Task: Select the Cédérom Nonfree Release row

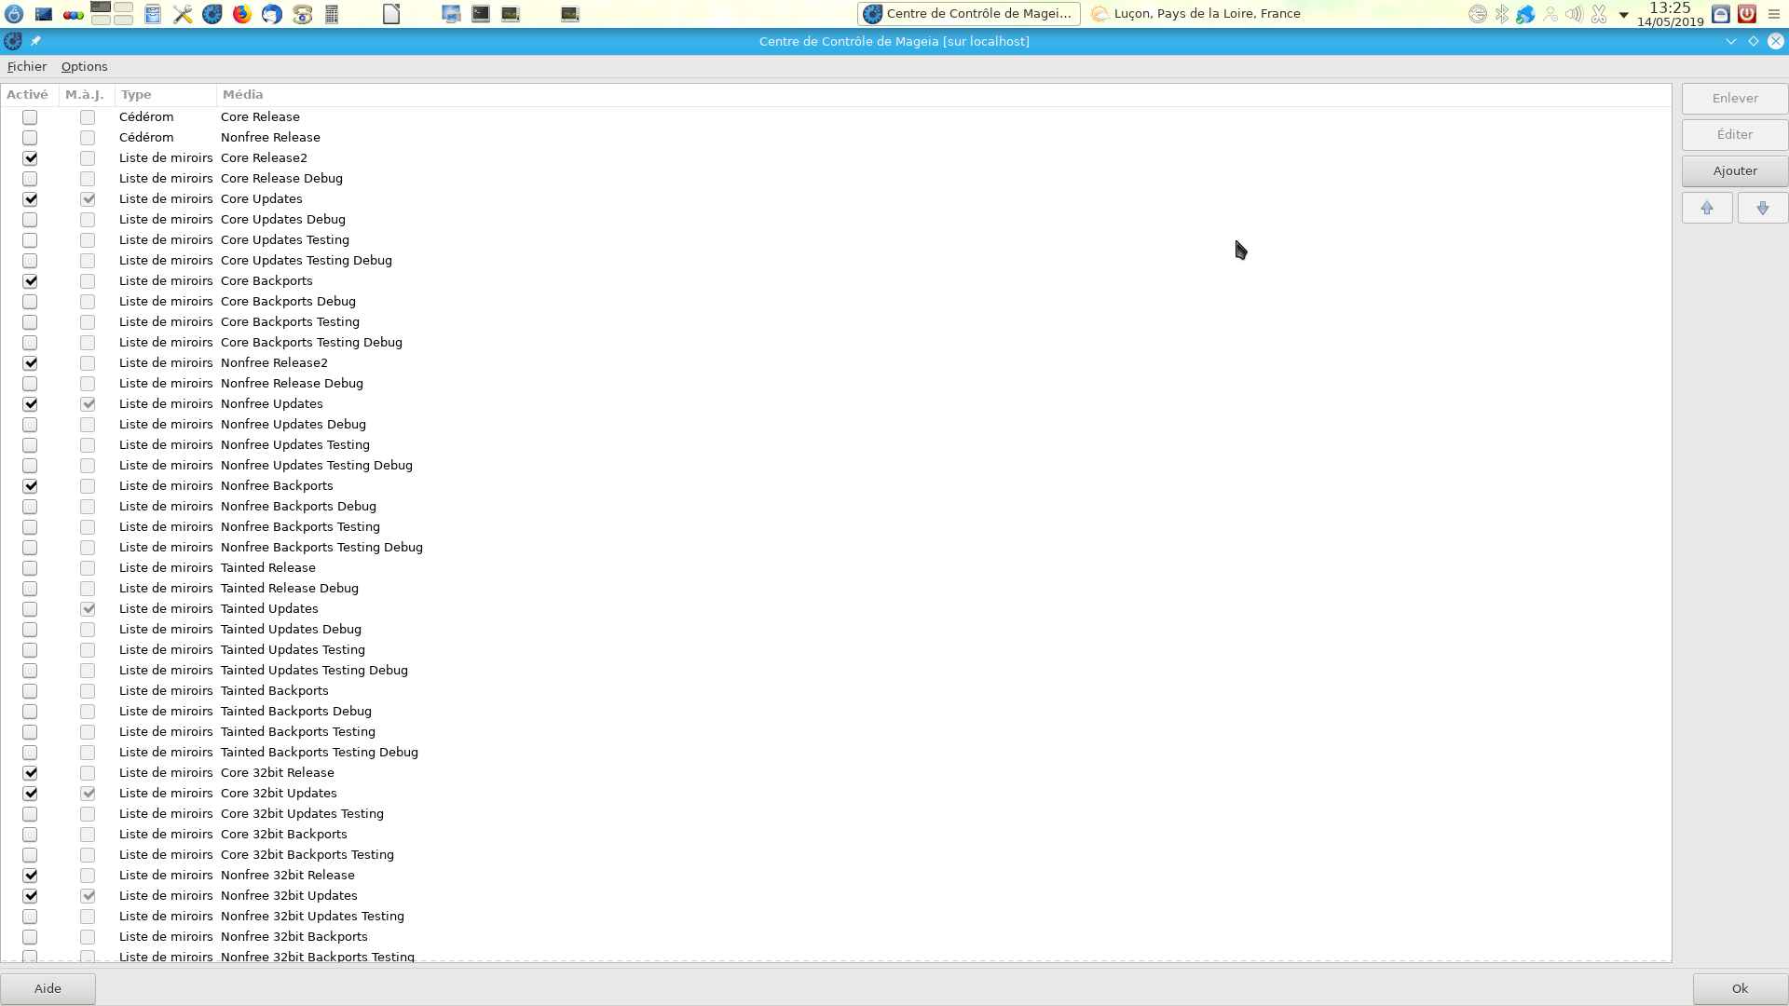Action: [836, 138]
